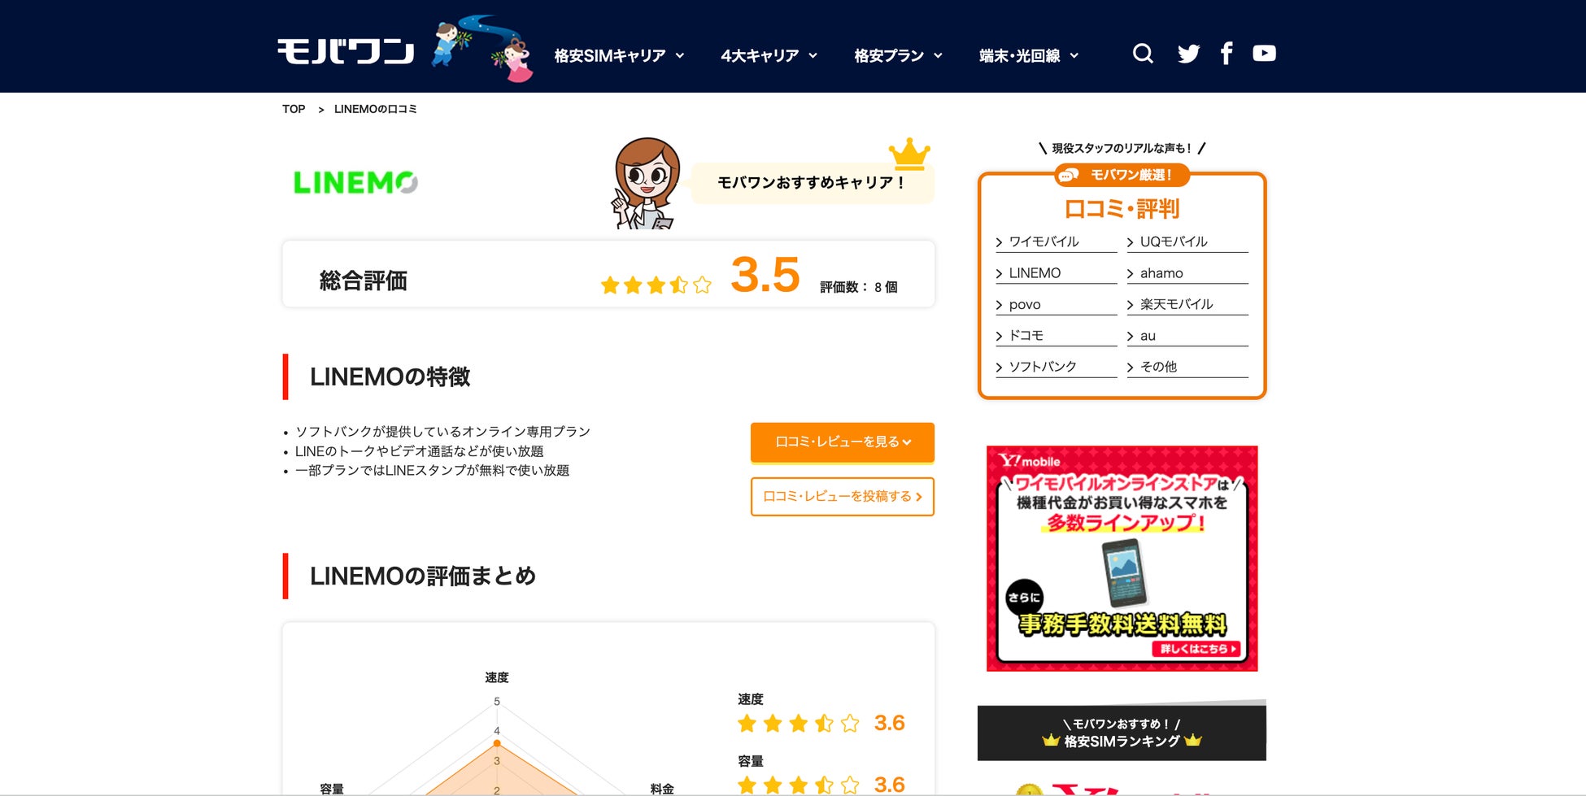Viewport: 1586px width, 796px height.
Task: Expand the 格安SIMキャリア menu
Action: coord(619,55)
